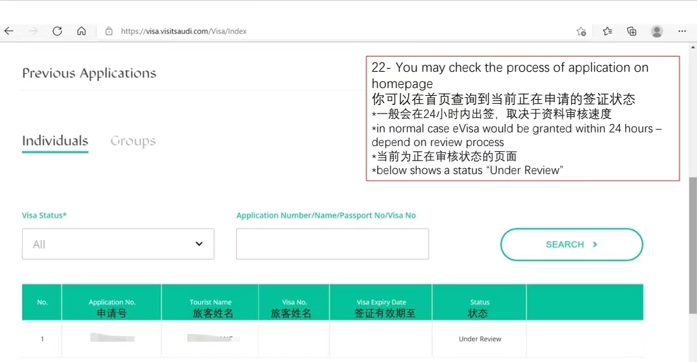Expand the Visa Status dropdown showing All

pyautogui.click(x=118, y=244)
